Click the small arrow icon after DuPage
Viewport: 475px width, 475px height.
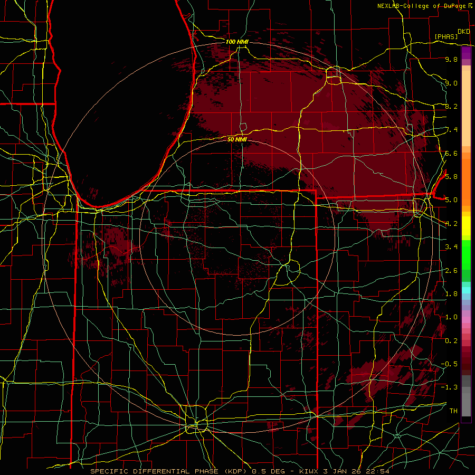(x=470, y=6)
